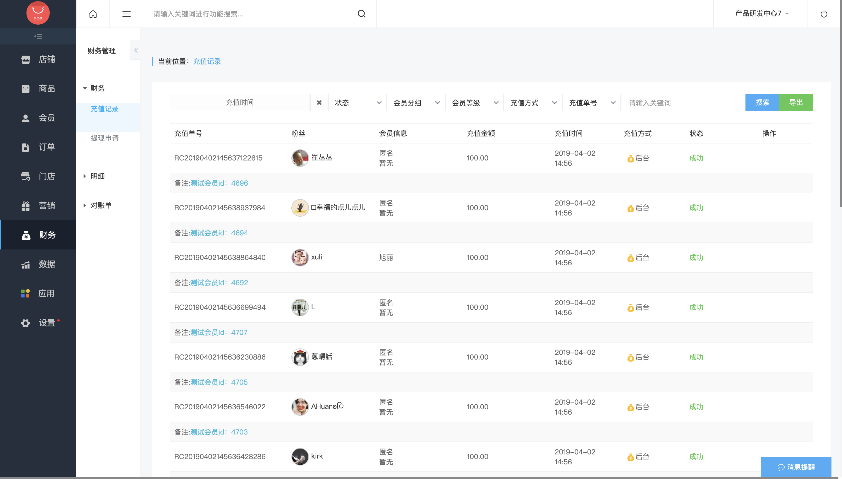Open the 商品 section
This screenshot has height=479, width=842.
coord(38,88)
